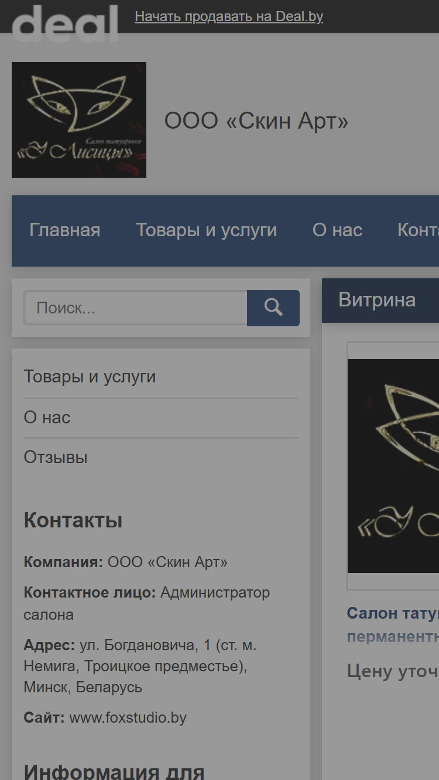Click 'Контактное лицо: Администратор салона' text
This screenshot has width=439, height=780.
pyautogui.click(x=146, y=603)
